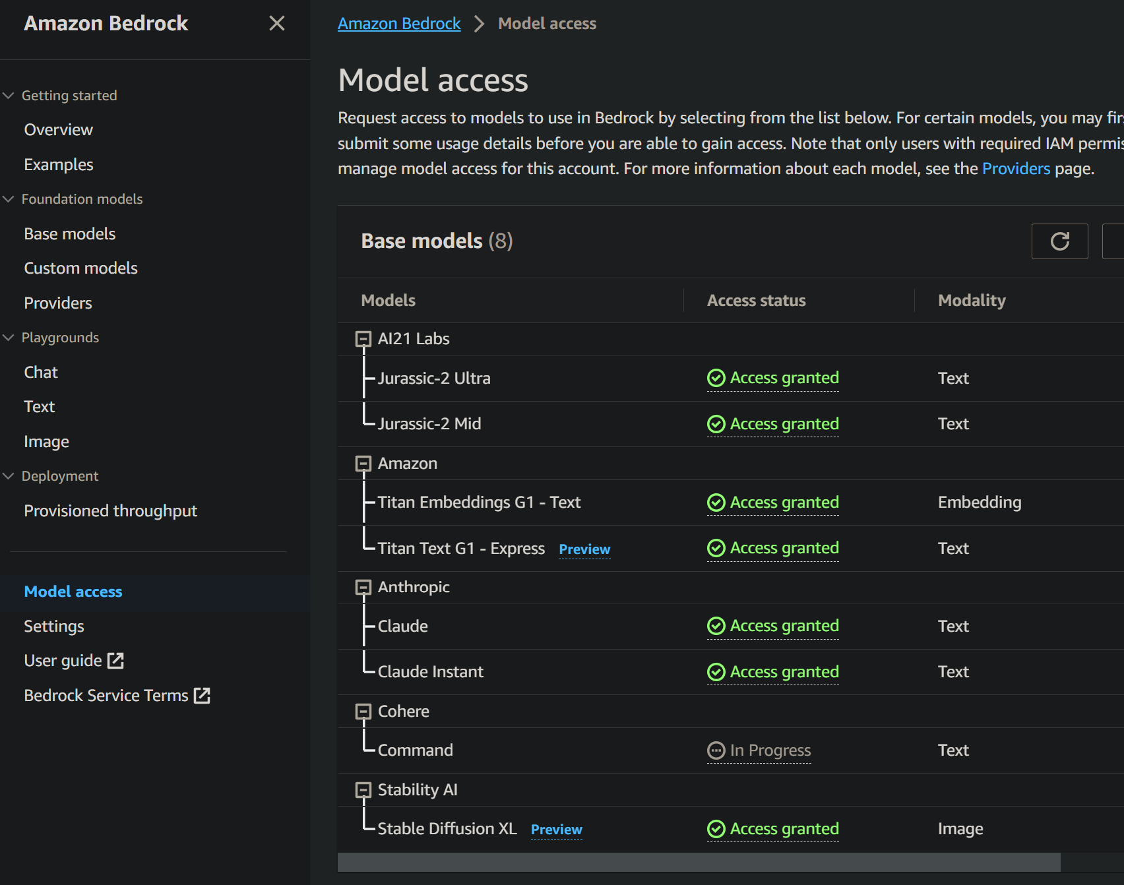Go to Base models page
The width and height of the screenshot is (1124, 885).
click(70, 233)
